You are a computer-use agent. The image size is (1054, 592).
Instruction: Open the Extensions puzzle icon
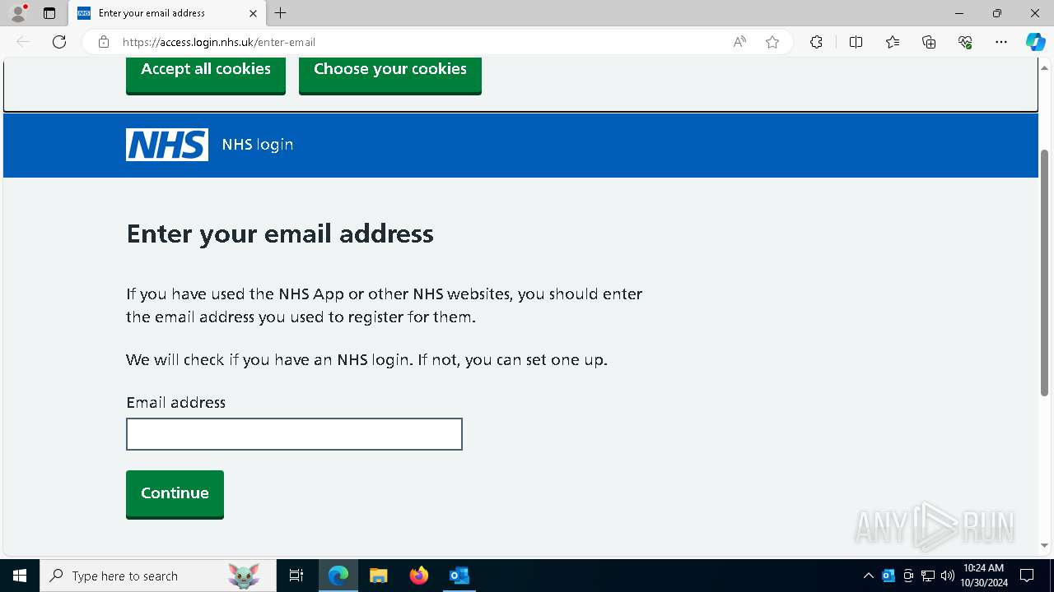(816, 42)
